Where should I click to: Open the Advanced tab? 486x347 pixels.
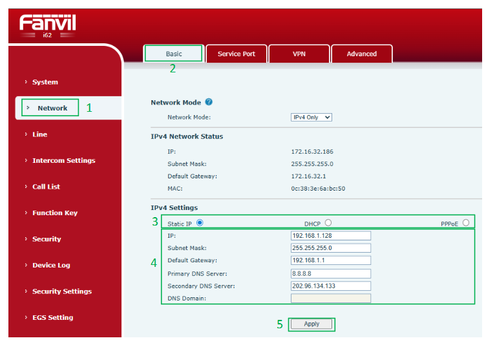point(362,54)
